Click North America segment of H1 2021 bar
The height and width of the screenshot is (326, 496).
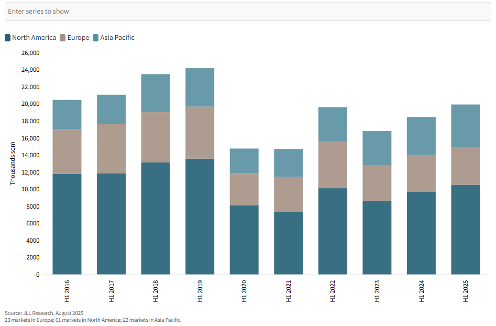[x=288, y=243]
